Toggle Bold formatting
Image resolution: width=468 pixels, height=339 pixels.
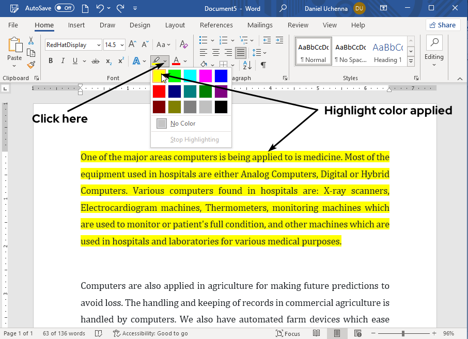point(51,61)
